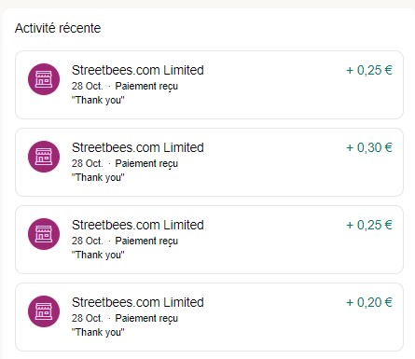Open Streetbees.com Limited on the 0,20 € row
This screenshot has height=359, width=415.
138,302
